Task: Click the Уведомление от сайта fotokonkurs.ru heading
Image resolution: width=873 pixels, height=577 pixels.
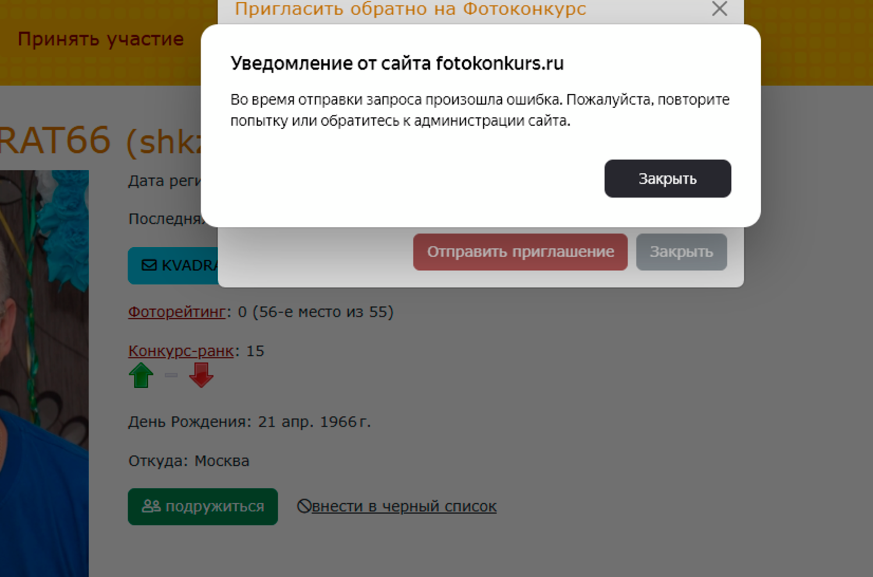Action: 397,63
